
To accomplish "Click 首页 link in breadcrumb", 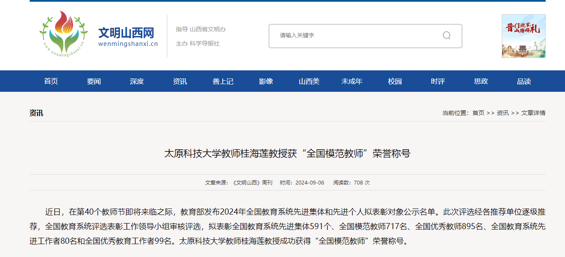I will tap(478, 113).
